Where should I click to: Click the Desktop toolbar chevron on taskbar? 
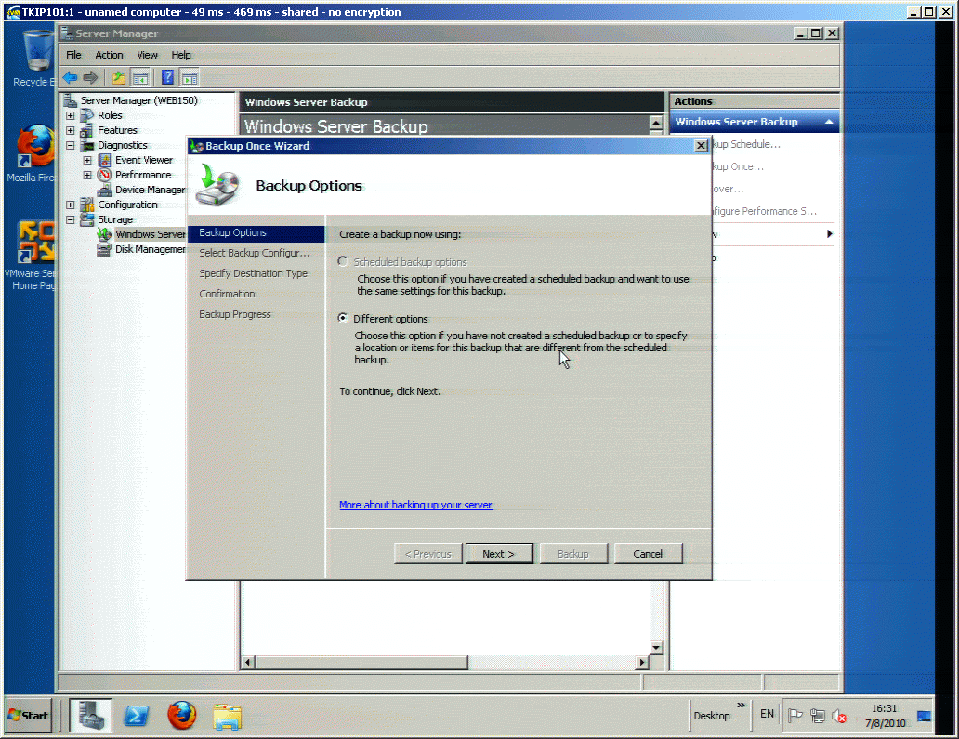coord(741,706)
